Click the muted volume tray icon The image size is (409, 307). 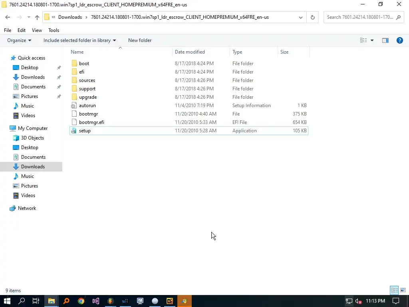(x=358, y=301)
